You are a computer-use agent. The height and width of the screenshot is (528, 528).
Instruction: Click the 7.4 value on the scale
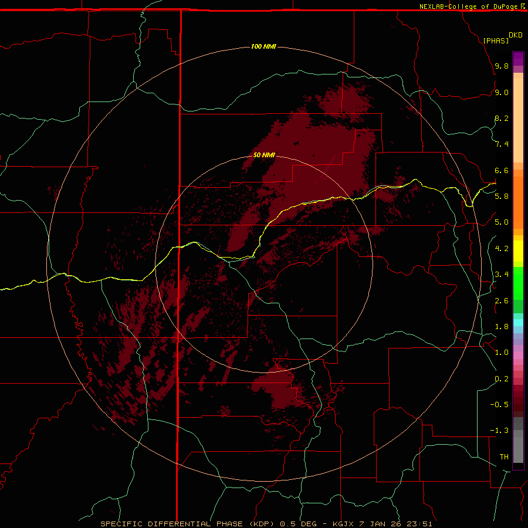pyautogui.click(x=502, y=144)
